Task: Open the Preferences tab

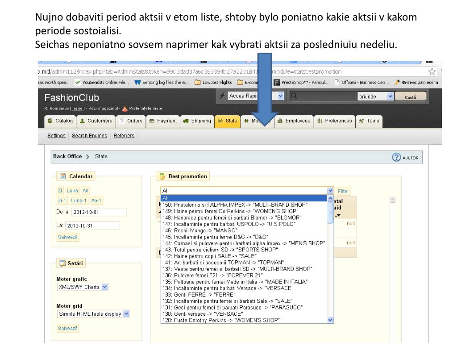Action: click(x=335, y=121)
